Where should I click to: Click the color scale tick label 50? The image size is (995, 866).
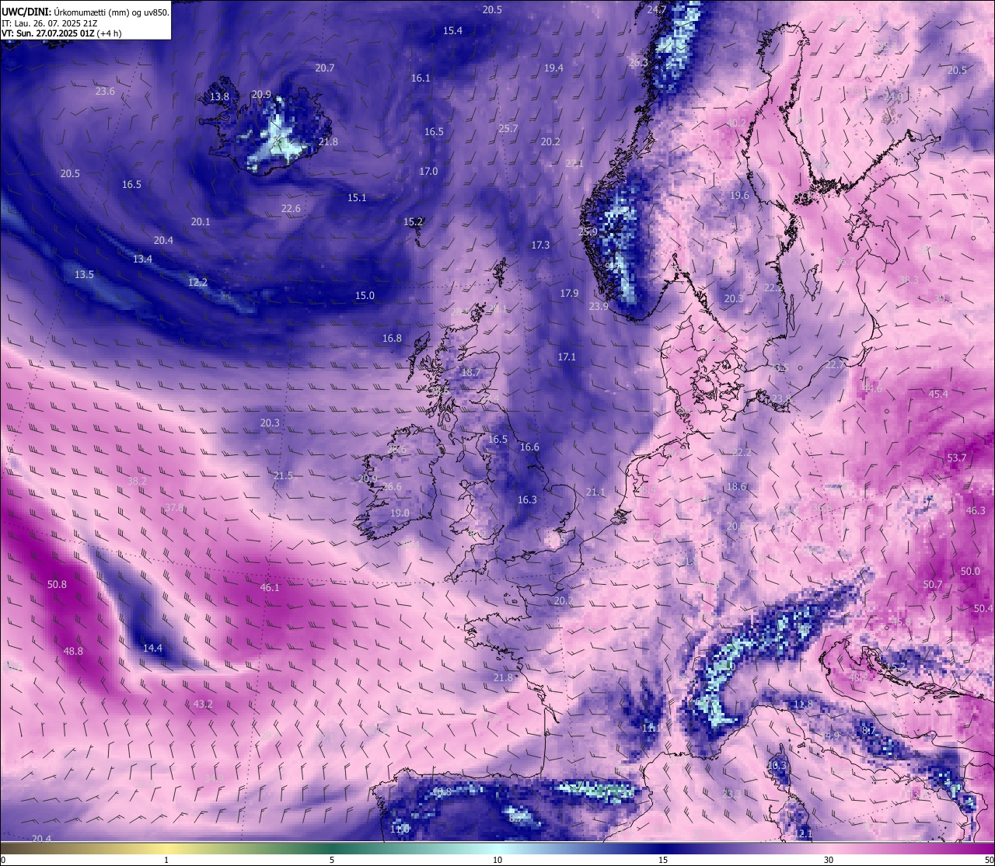click(989, 860)
